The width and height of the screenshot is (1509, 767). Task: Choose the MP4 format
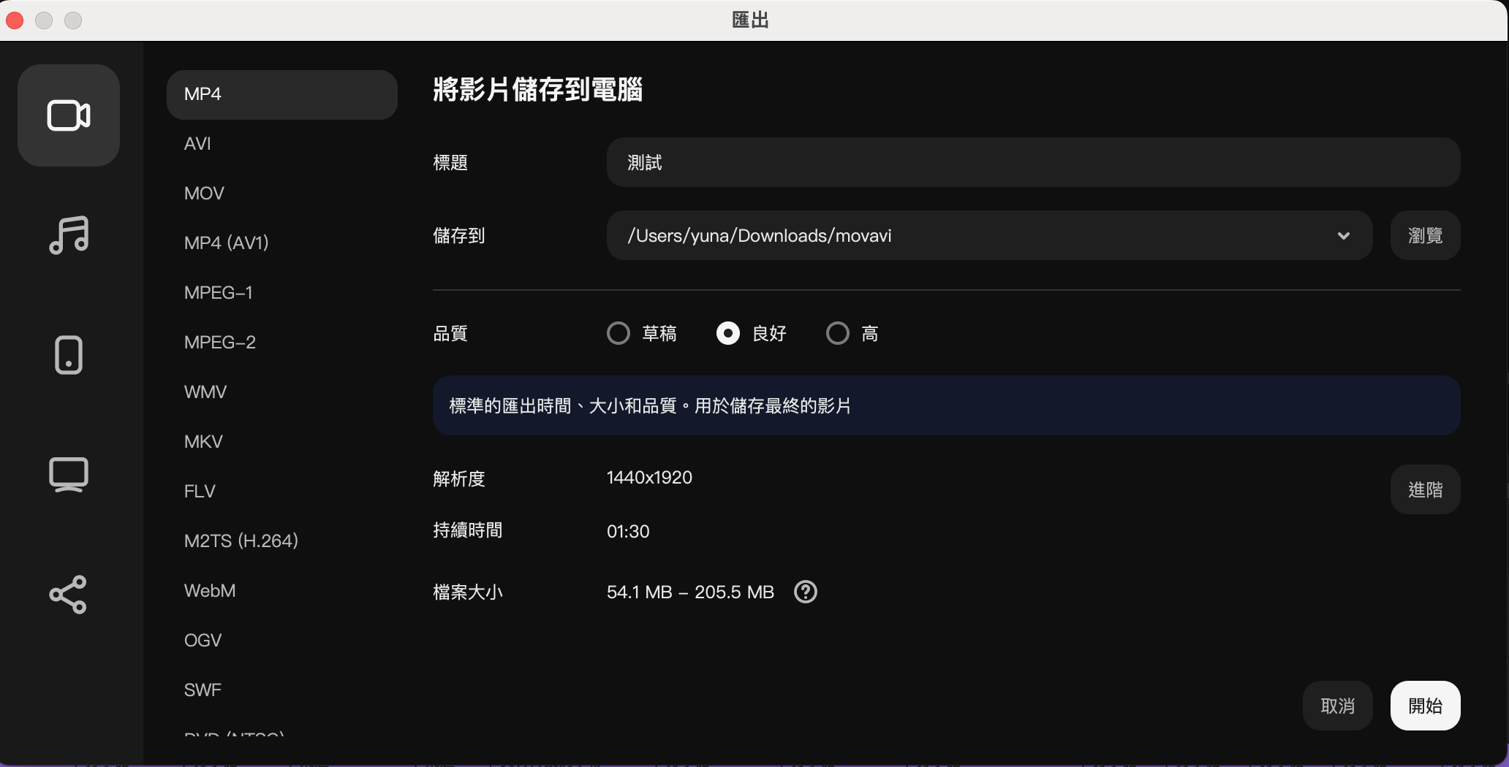[282, 94]
